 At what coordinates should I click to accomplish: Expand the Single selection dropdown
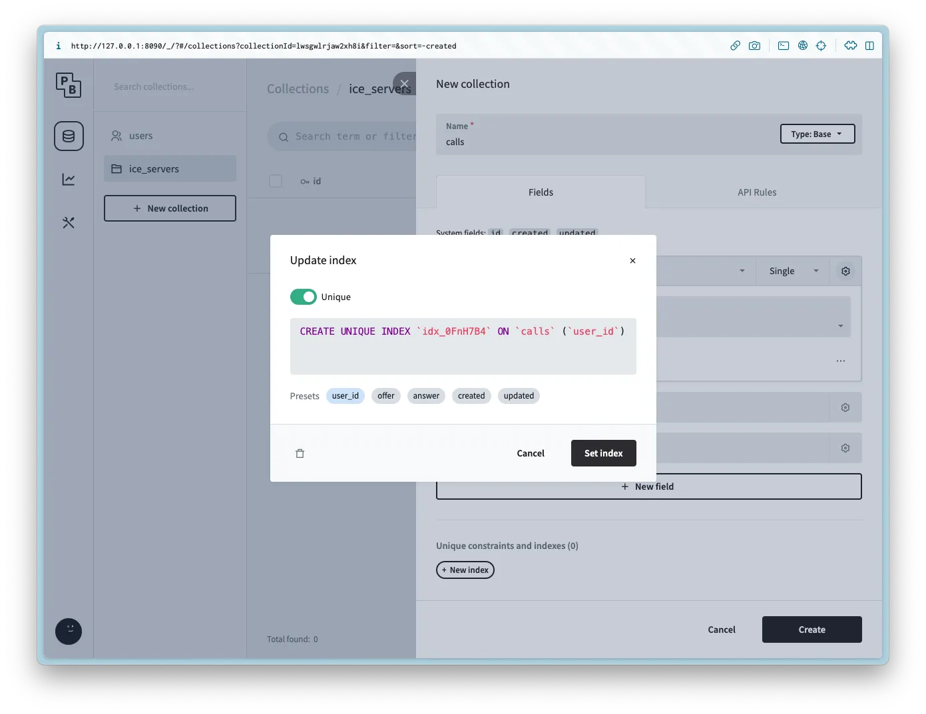792,271
